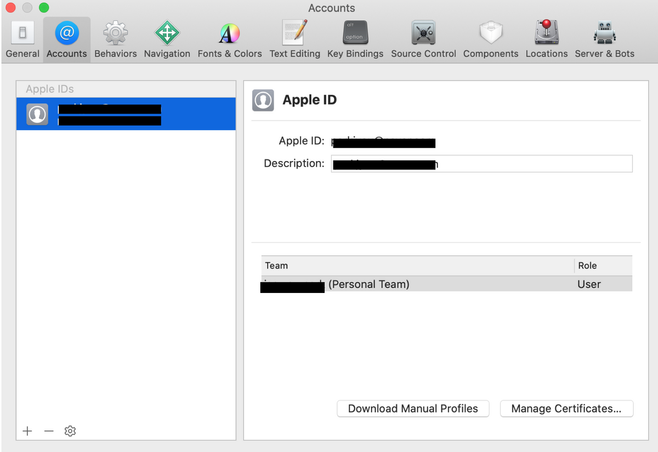Click the Apple ID header avatar icon
The image size is (658, 452).
[263, 100]
